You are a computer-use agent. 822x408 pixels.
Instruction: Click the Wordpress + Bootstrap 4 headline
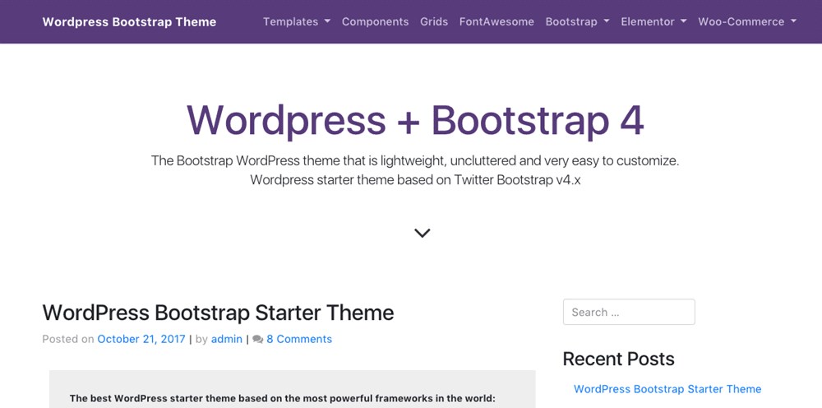(x=415, y=120)
